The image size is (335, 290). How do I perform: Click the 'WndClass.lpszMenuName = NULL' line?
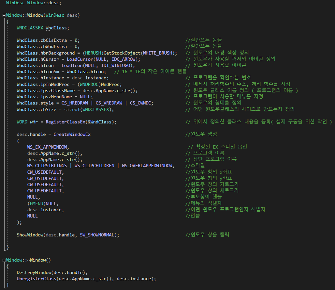[55, 97]
